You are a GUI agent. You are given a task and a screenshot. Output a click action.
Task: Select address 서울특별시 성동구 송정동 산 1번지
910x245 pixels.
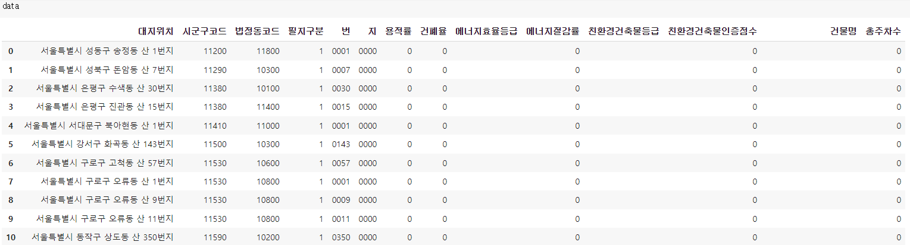click(107, 51)
